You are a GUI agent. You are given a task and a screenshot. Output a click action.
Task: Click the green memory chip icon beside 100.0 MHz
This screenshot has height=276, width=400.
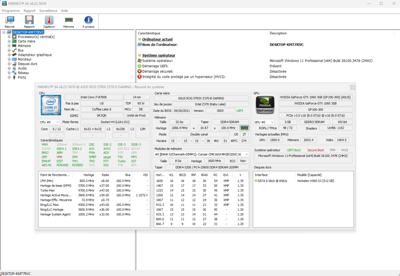point(244,128)
